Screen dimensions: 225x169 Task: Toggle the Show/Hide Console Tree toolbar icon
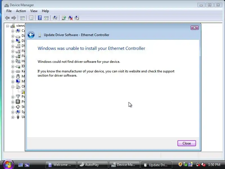22,18
